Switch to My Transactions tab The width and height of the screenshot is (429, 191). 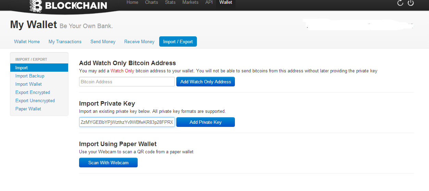[x=65, y=41]
